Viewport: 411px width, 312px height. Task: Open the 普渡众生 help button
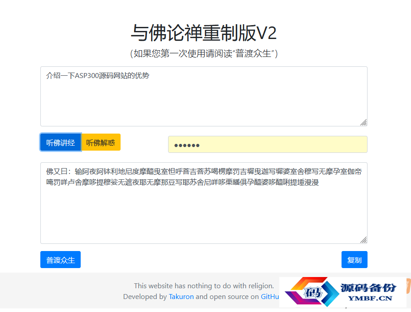tap(61, 260)
